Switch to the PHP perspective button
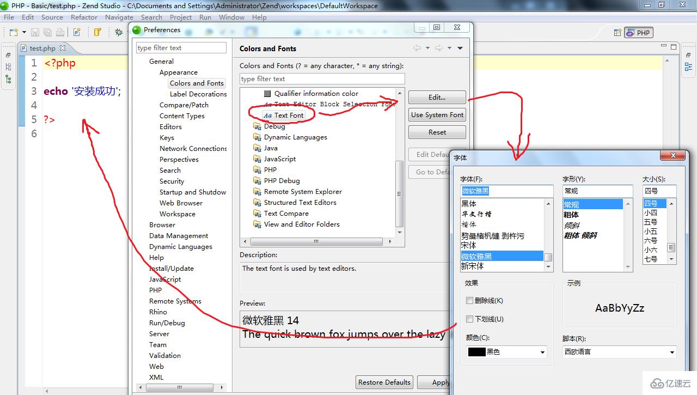Viewport: 697px width, 395px height. 639,33
